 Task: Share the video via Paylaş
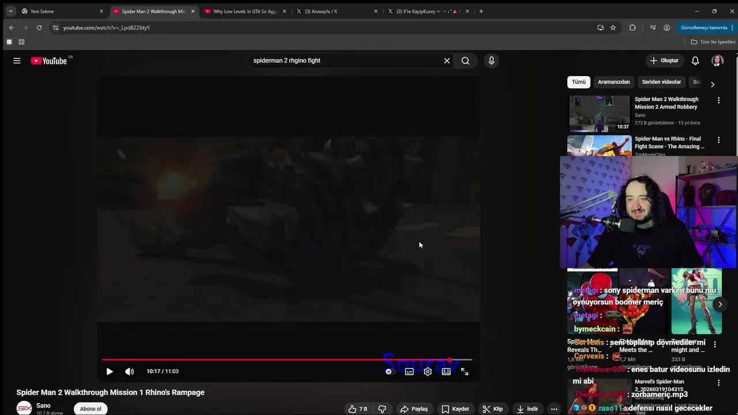[x=414, y=409]
